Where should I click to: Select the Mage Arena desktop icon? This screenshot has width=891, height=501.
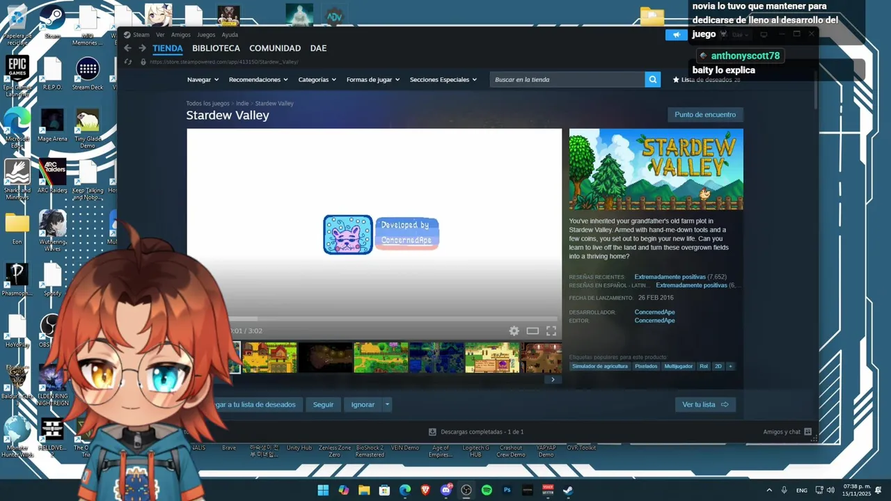point(52,125)
